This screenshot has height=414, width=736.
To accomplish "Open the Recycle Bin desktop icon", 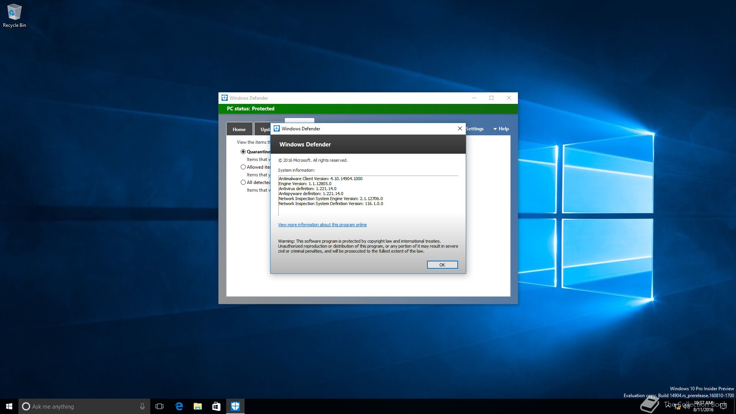I will tap(14, 15).
